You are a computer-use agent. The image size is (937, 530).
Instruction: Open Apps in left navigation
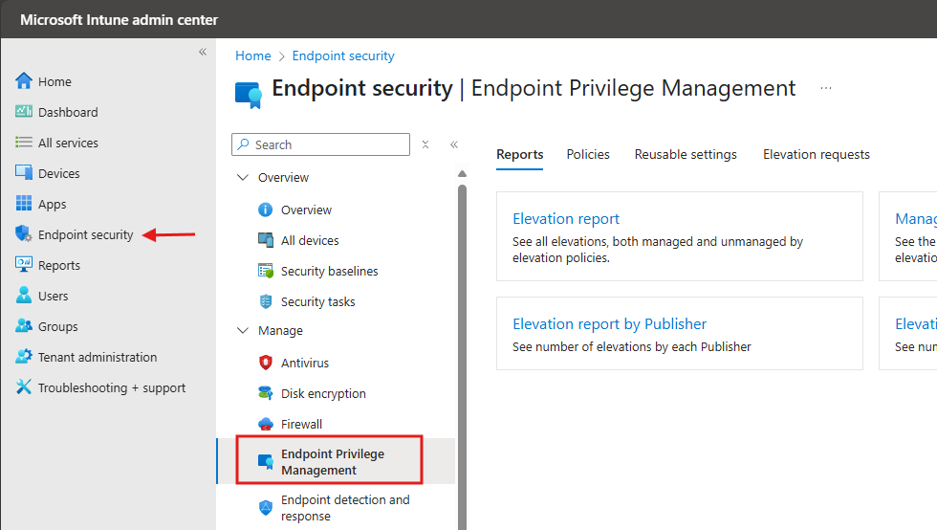(x=52, y=204)
